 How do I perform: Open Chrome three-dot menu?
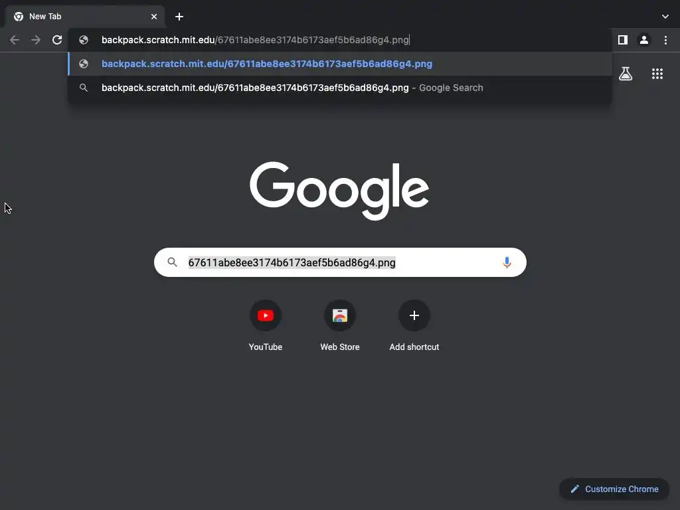click(x=665, y=40)
